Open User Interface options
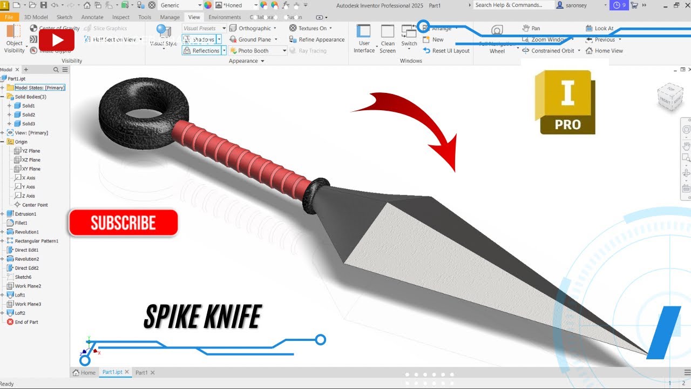 (364, 39)
